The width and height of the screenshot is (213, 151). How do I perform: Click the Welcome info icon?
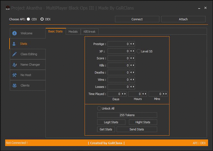15,33
